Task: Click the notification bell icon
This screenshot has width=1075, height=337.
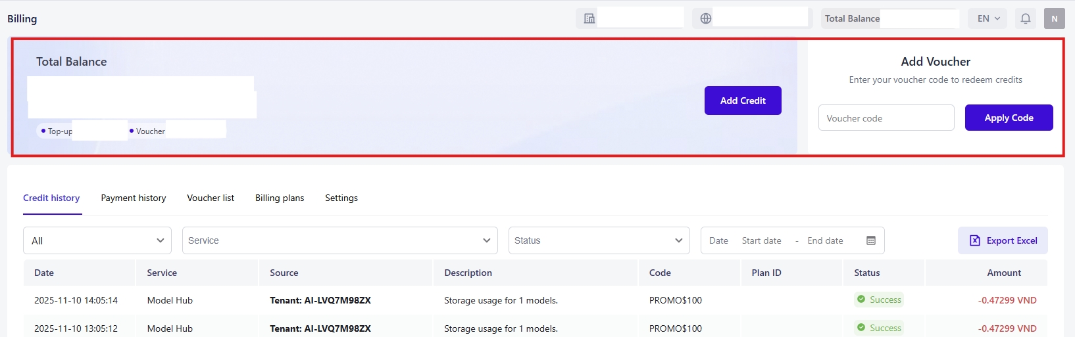Action: tap(1025, 18)
